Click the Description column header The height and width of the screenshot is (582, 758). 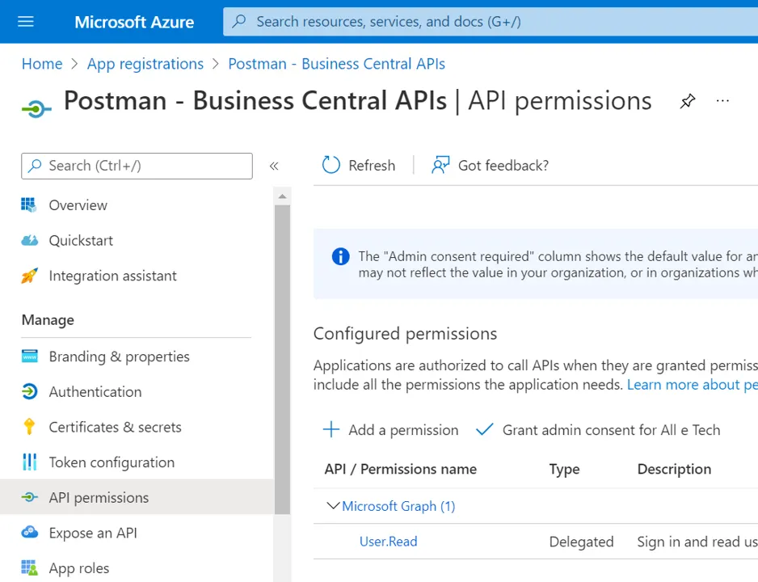pyautogui.click(x=674, y=469)
